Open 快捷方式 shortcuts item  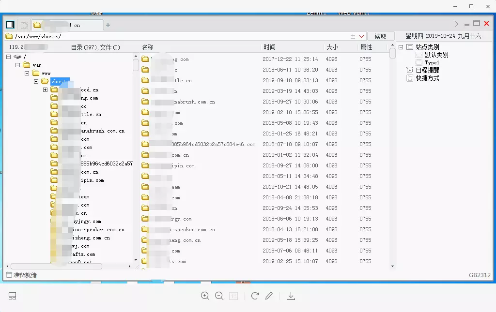(x=427, y=78)
